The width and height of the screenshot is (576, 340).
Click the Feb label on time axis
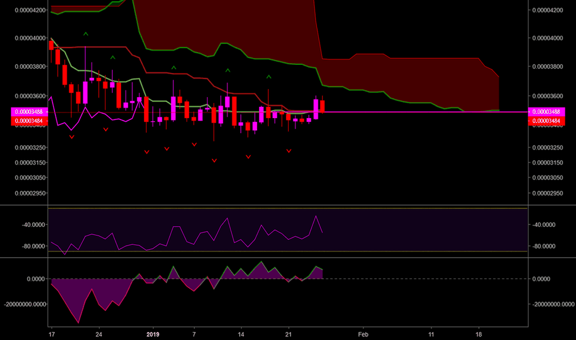[363, 334]
